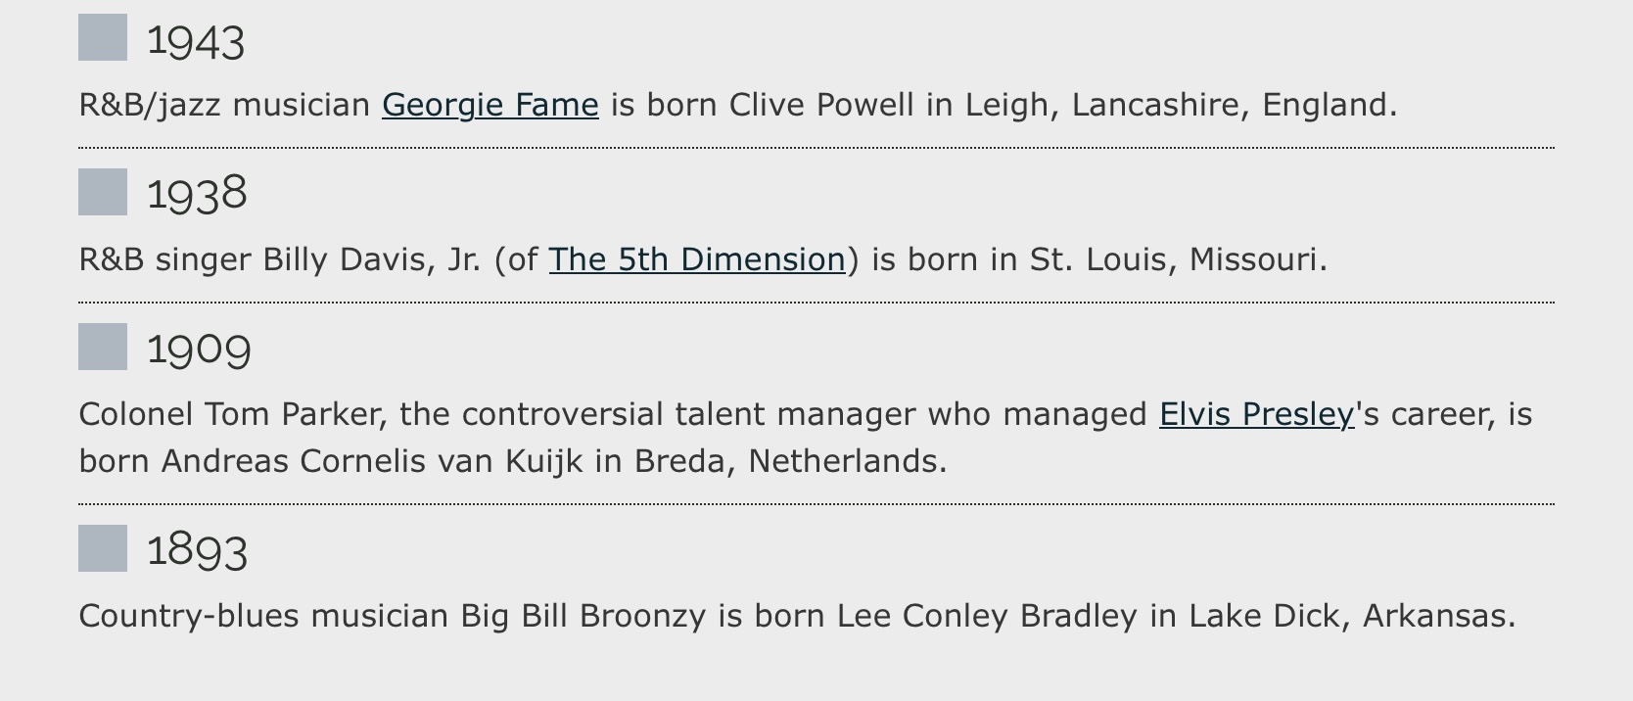1633x701 pixels.
Task: Open The 5th Dimension link
Action: click(x=697, y=259)
